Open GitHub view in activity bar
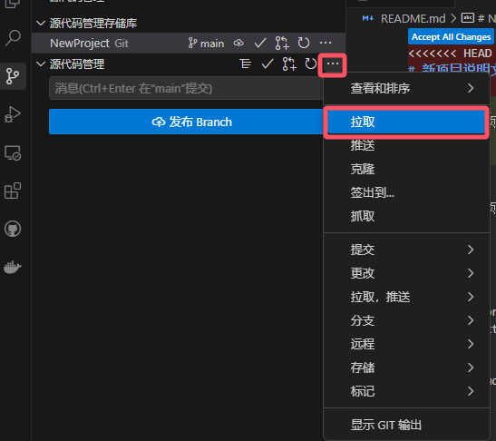 (13, 229)
